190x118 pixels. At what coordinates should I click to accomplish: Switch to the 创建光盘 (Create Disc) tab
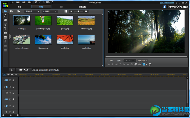(82, 6)
